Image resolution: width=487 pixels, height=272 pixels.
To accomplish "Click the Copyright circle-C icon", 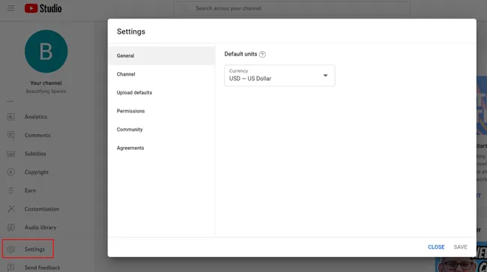I will 11,172.
